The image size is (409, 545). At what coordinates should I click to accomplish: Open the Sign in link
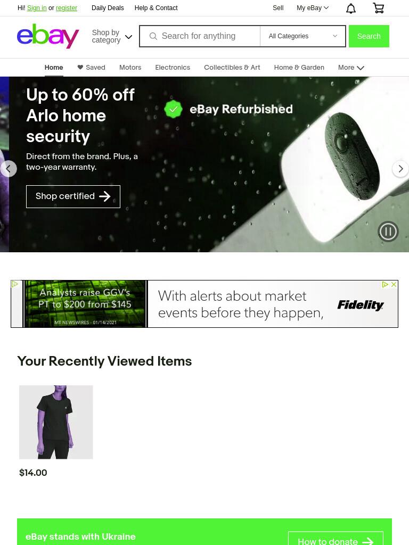[37, 8]
